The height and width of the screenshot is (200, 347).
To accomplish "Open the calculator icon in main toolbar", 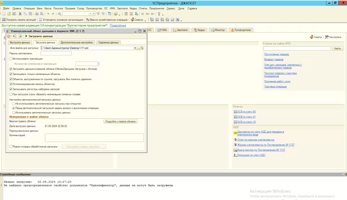I will click(126, 14).
